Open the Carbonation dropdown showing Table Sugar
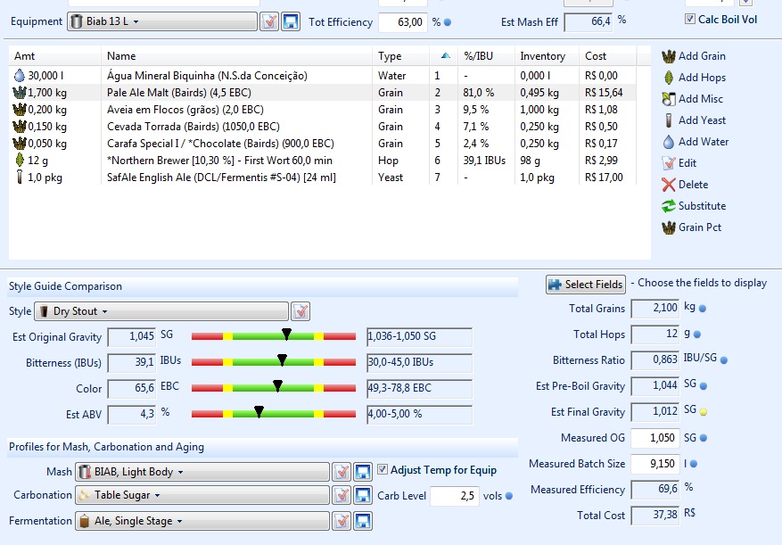Screen dimensions: 782x545 [x=202, y=495]
